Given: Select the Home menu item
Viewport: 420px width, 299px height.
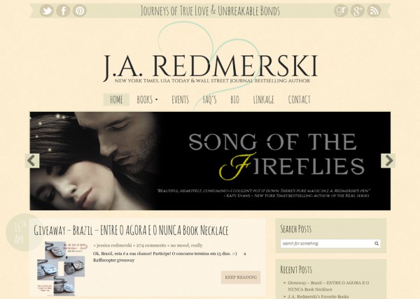Looking at the screenshot, I should 116,100.
